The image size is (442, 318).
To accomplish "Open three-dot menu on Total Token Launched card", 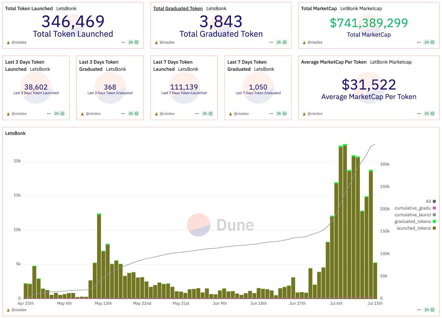I will 123,42.
